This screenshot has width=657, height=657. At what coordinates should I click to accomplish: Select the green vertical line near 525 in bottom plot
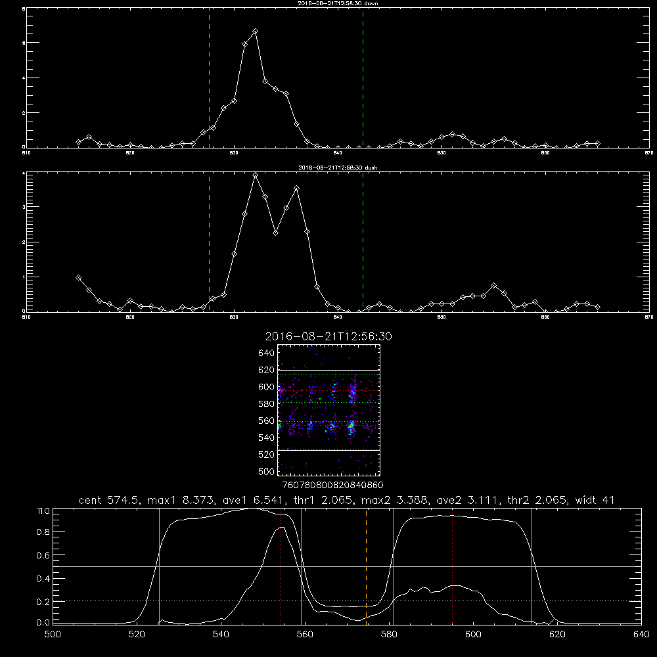point(159,566)
